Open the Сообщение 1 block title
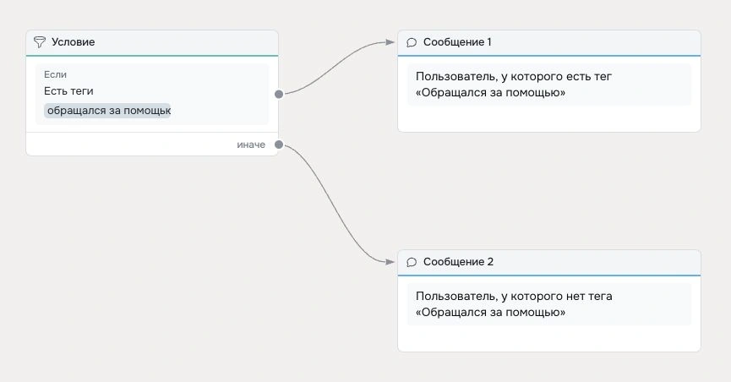 pos(457,42)
